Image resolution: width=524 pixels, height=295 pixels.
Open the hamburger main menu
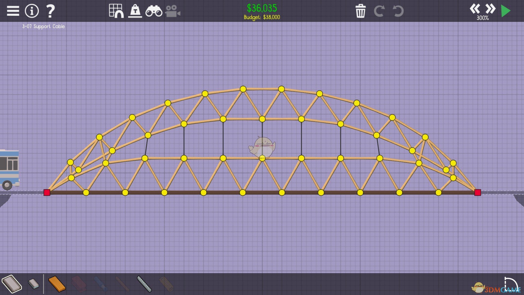(13, 11)
